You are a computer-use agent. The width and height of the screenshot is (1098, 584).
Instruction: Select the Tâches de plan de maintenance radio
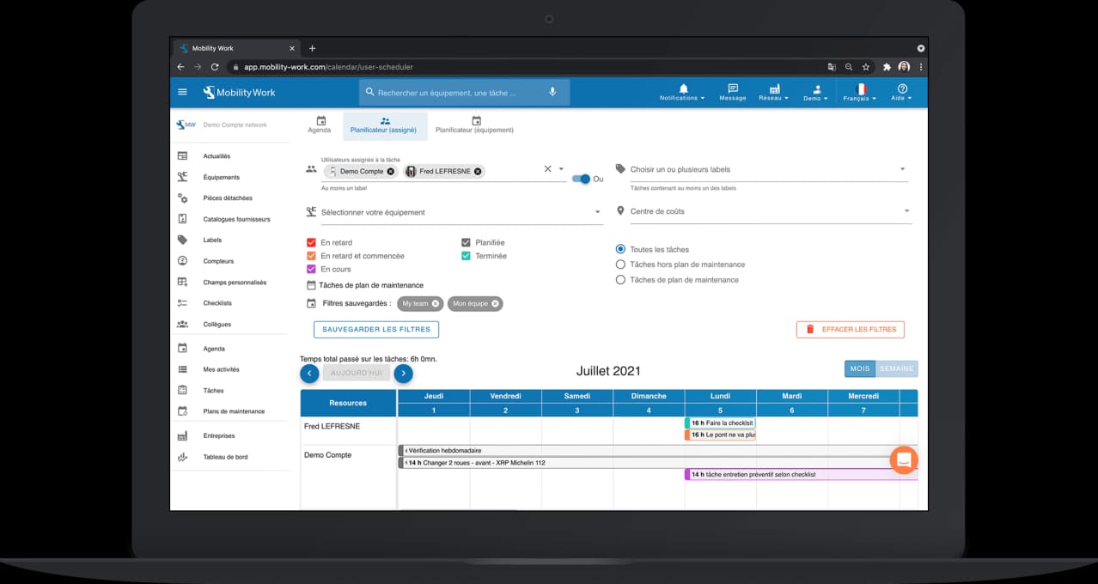coord(621,280)
